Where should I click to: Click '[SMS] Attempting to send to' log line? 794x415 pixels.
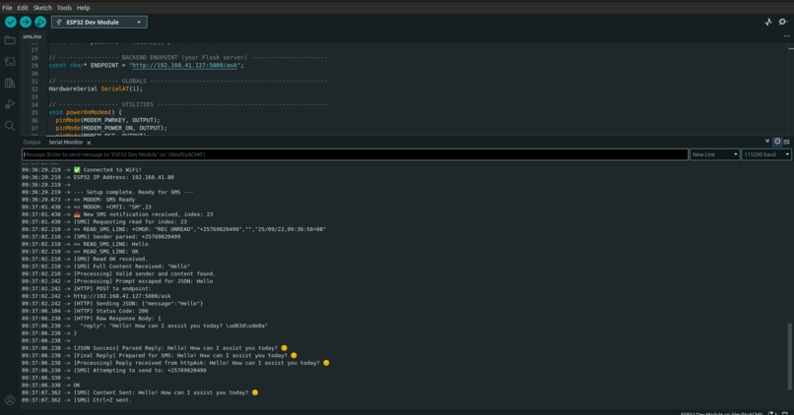114,370
